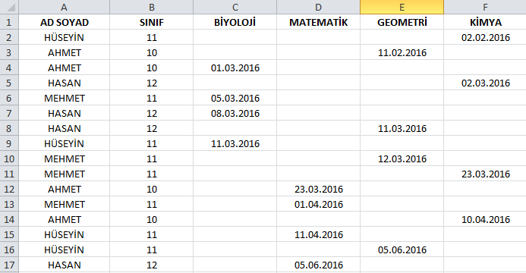Select MEHMET cell in row 6
526x273 pixels.
(64, 98)
